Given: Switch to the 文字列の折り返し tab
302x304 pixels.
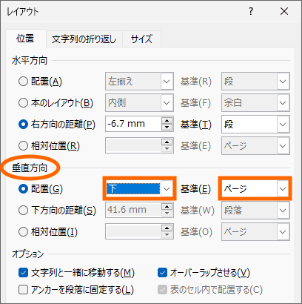Looking at the screenshot, I should [x=84, y=39].
